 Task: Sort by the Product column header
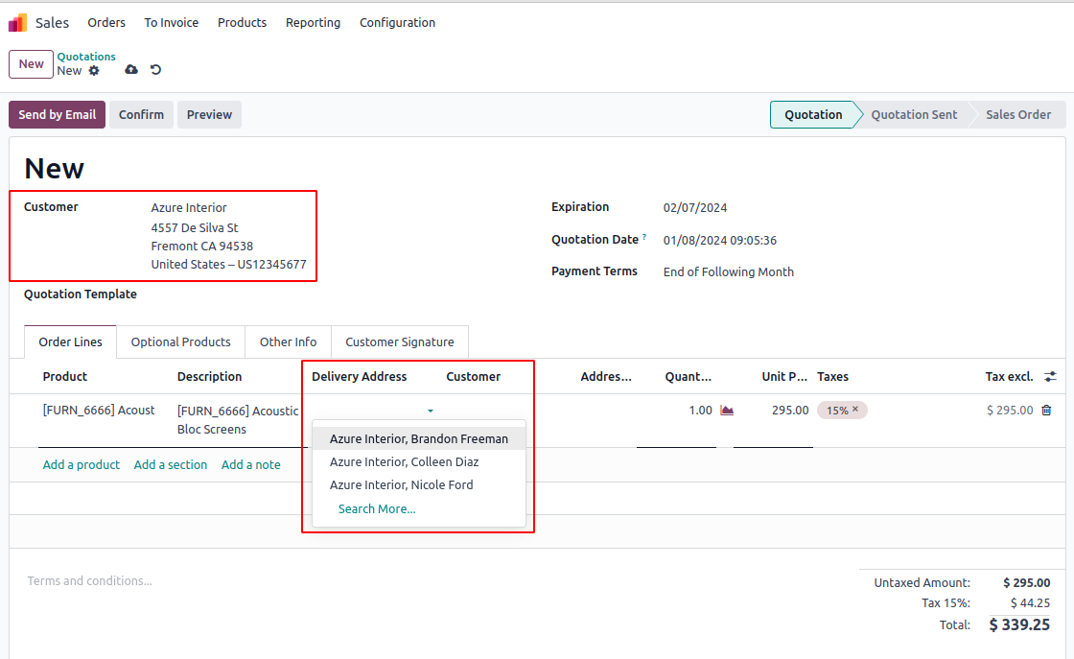[65, 376]
